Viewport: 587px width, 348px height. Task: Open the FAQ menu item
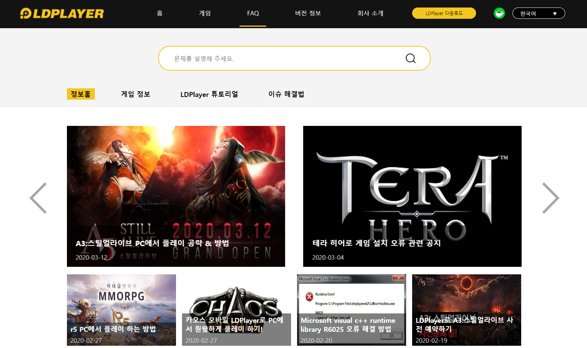click(253, 13)
